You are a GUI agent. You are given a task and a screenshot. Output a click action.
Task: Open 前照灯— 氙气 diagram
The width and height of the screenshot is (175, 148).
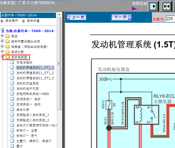click(x=27, y=136)
